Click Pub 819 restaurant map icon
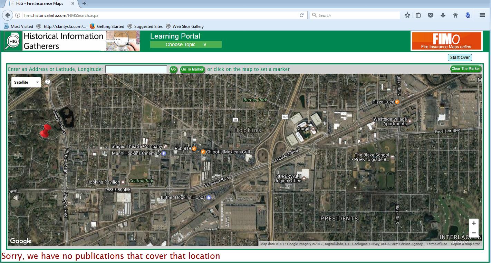This screenshot has width=491, height=263. click(194, 148)
